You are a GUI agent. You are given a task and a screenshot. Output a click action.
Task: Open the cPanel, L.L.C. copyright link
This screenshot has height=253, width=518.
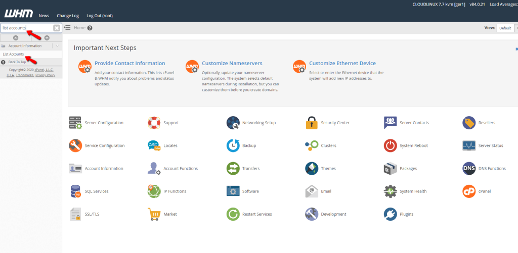click(x=44, y=70)
